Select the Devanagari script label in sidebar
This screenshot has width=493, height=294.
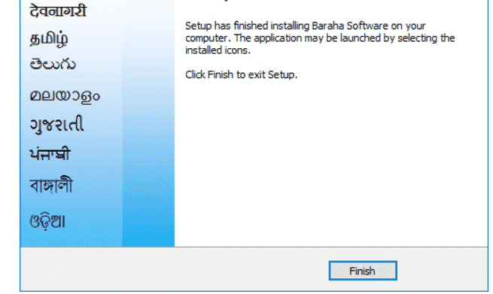(x=58, y=11)
